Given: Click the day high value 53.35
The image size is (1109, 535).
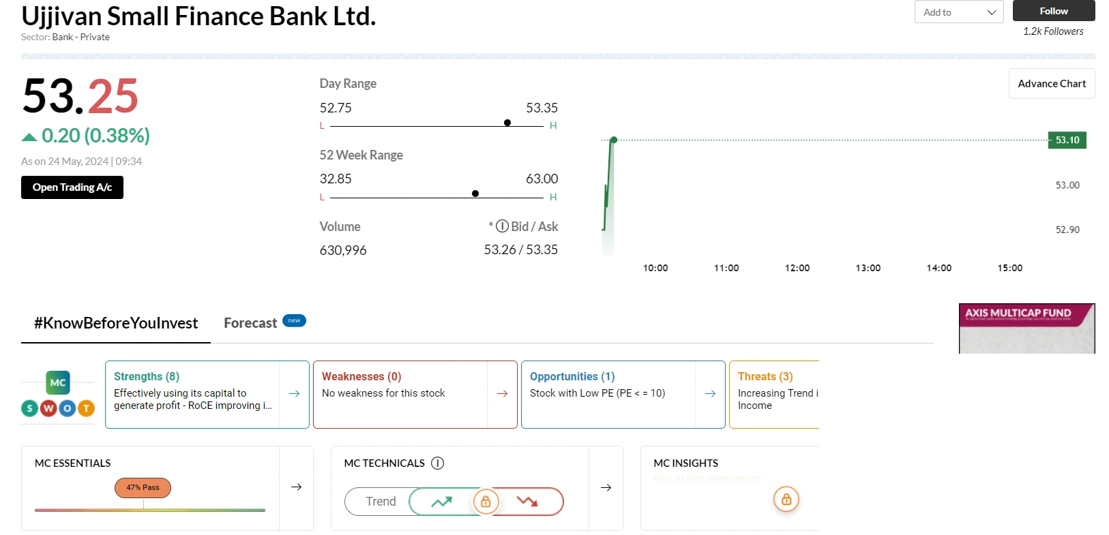Looking at the screenshot, I should pos(542,108).
